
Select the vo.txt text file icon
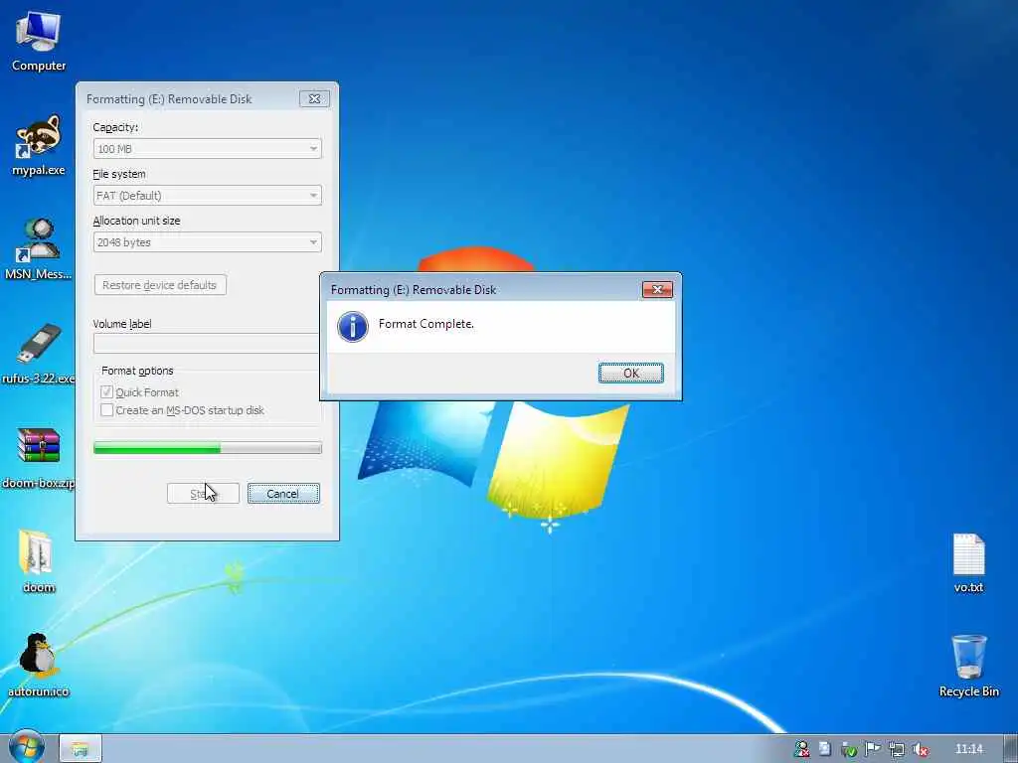[x=968, y=562]
